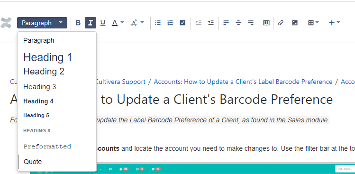Choose Heading 2 style
This screenshot has width=355, height=174.
pos(44,72)
